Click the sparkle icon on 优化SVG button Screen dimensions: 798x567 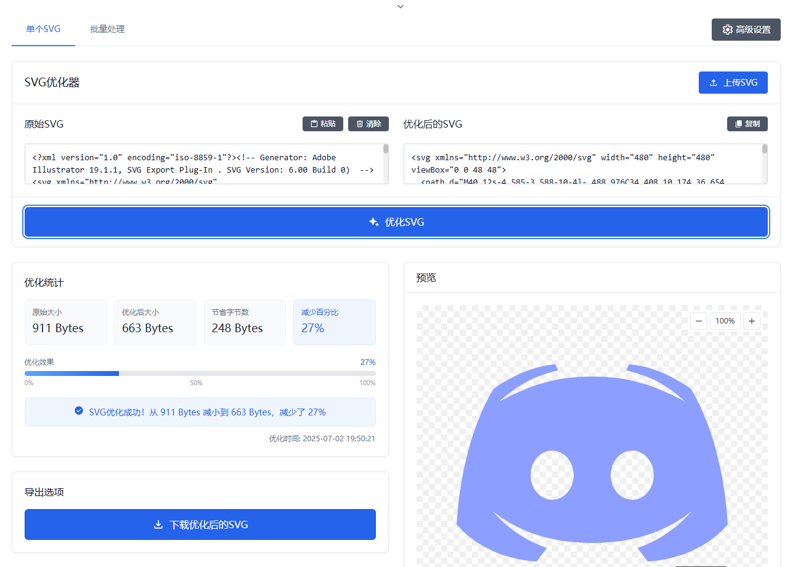tap(374, 222)
